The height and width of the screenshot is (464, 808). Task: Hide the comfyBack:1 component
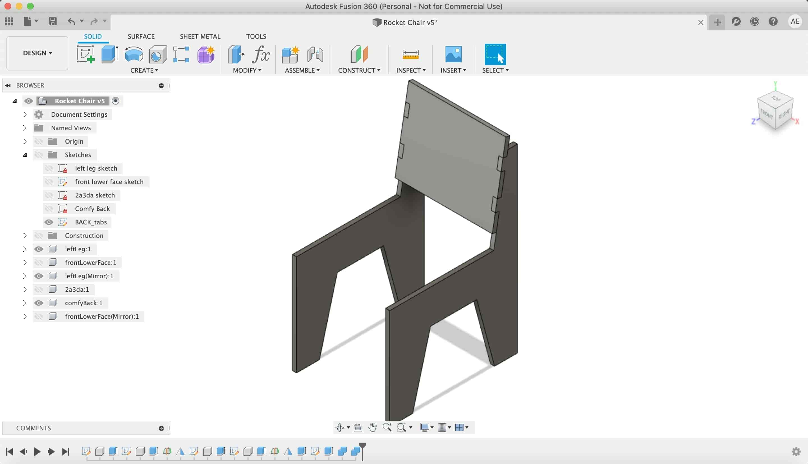[x=38, y=303]
